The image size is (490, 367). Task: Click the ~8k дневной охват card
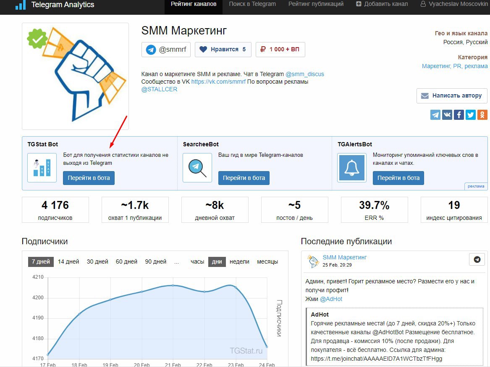[215, 210]
